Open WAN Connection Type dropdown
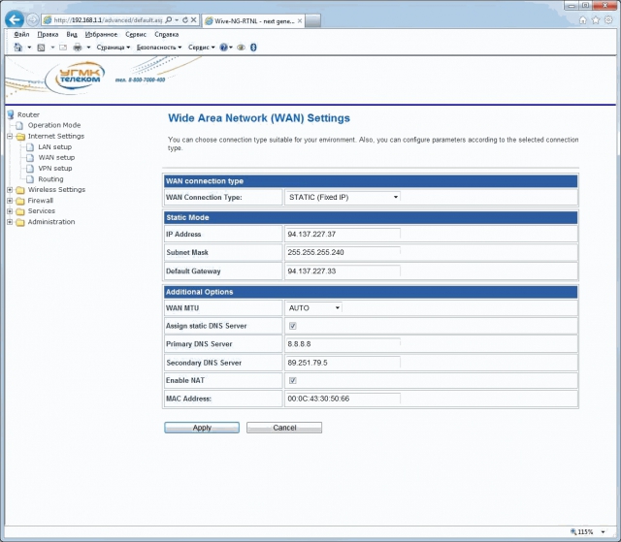621x542 pixels. click(343, 197)
